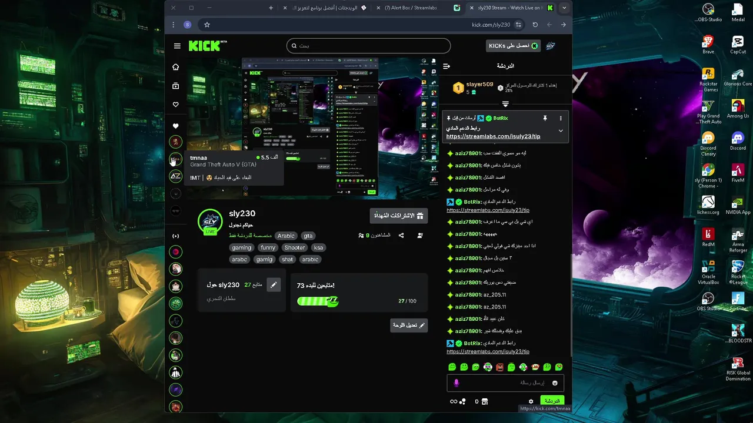Image resolution: width=753 pixels, height=423 pixels.
Task: Open the browser profile S avatar
Action: coord(188,25)
